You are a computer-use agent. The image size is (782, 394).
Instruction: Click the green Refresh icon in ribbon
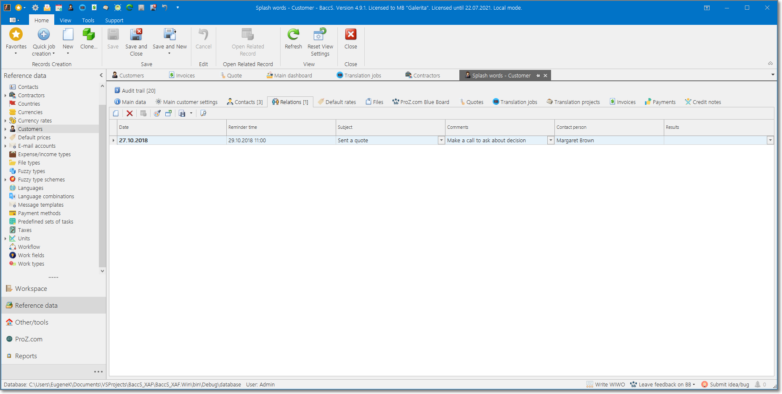pos(293,35)
